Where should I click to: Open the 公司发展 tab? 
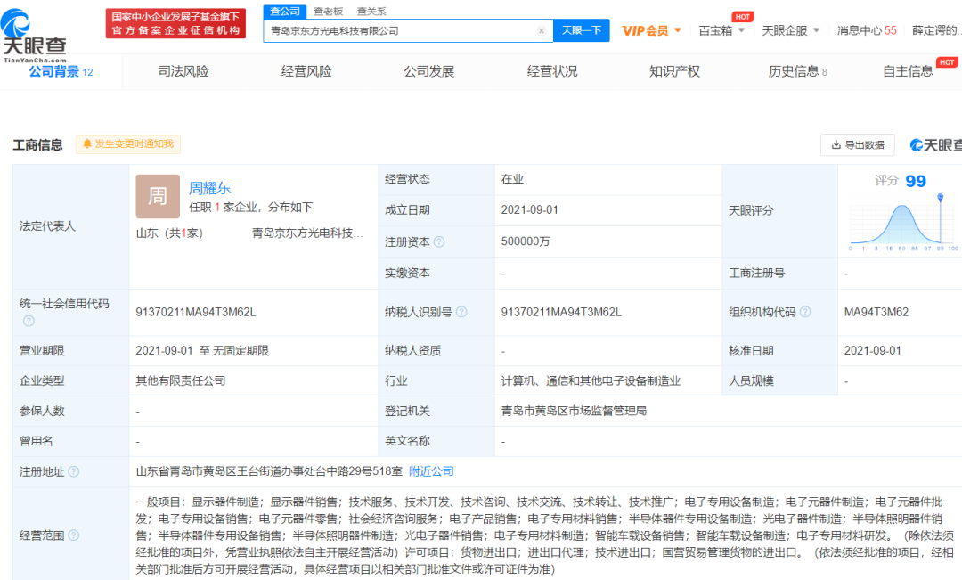(428, 72)
